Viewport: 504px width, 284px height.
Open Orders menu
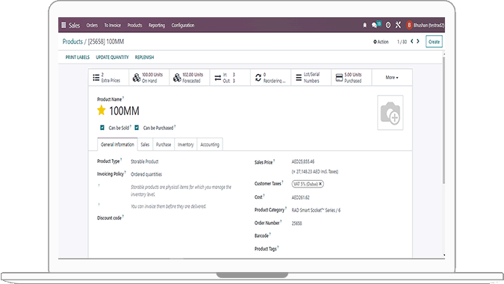92,25
